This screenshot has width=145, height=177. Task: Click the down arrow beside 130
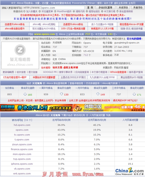coord(61,94)
